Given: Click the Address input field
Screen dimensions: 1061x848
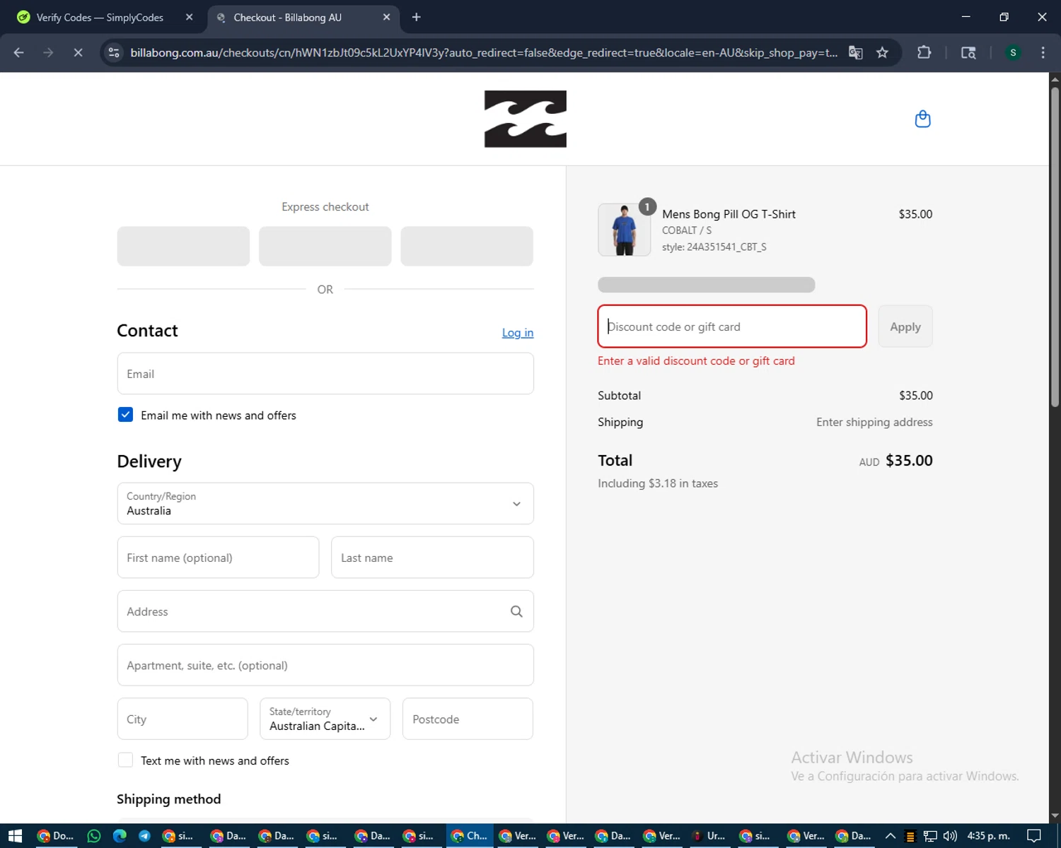Looking at the screenshot, I should [x=325, y=611].
